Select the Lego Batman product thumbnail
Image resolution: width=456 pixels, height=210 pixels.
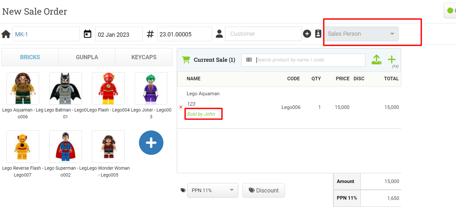coord(66,88)
